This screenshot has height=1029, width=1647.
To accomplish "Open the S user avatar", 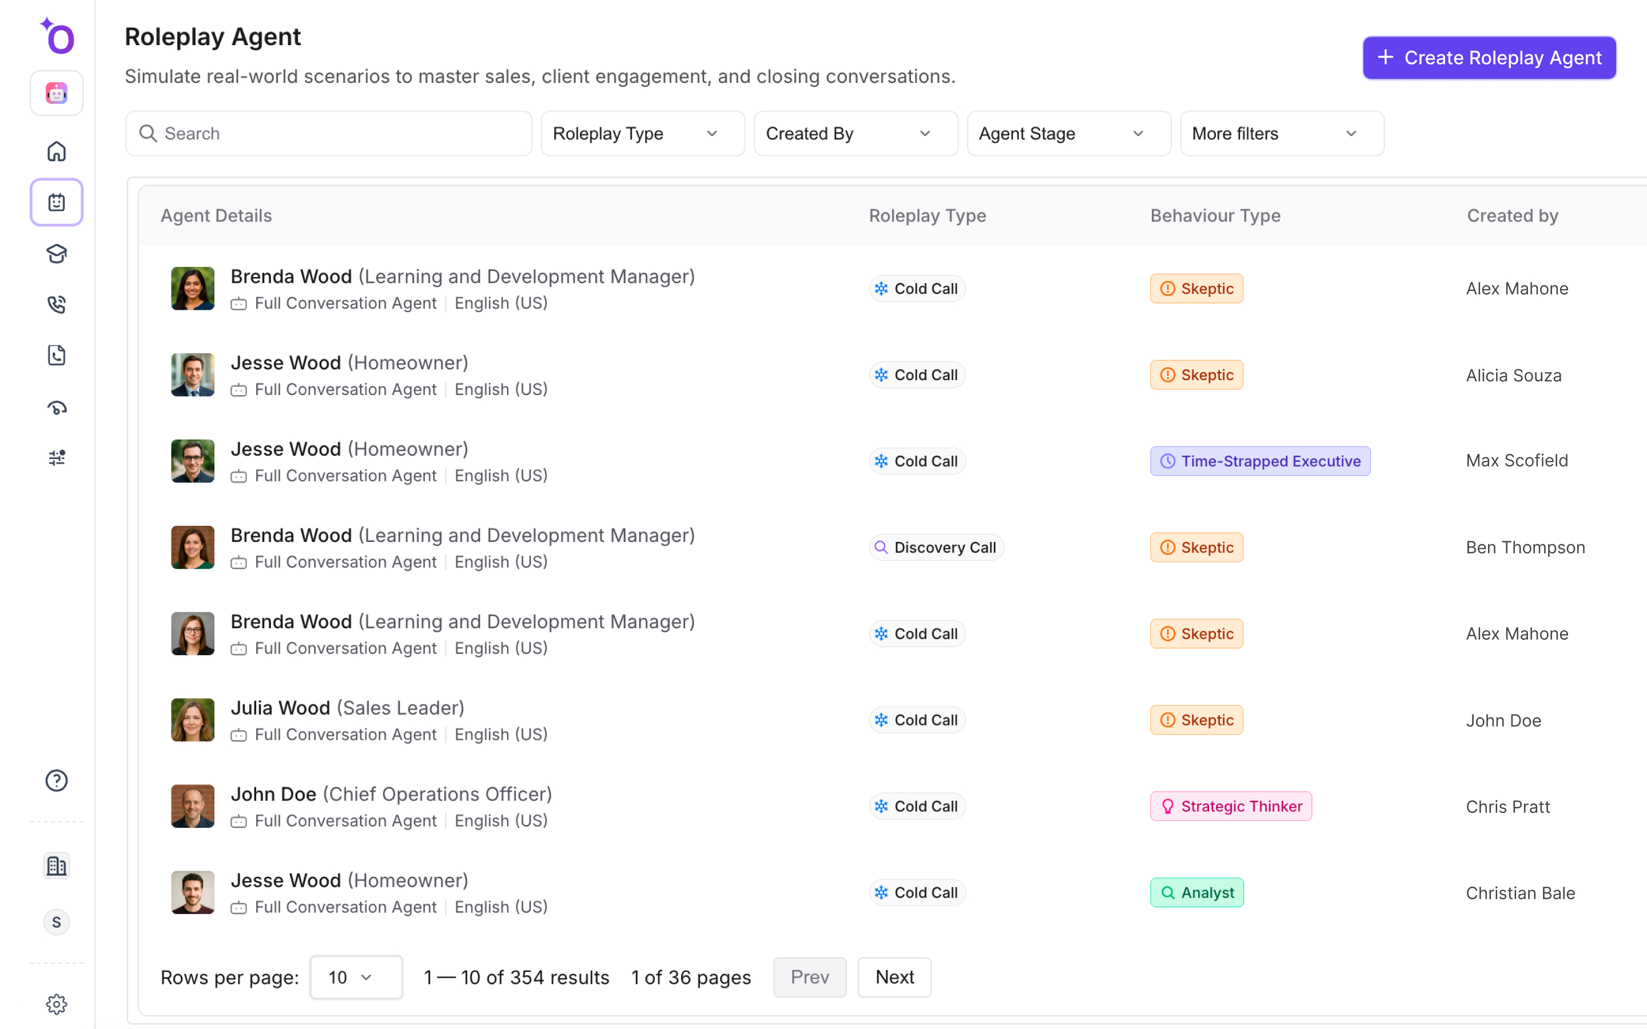I will 57,922.
